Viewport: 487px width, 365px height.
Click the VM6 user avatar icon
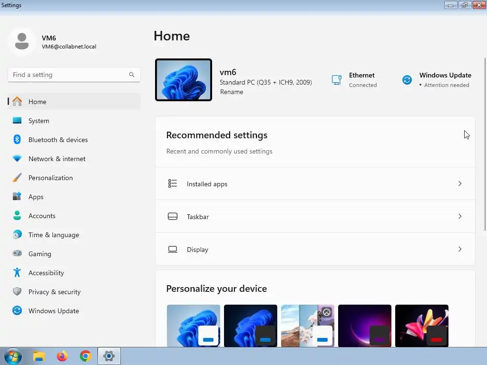coord(22,41)
